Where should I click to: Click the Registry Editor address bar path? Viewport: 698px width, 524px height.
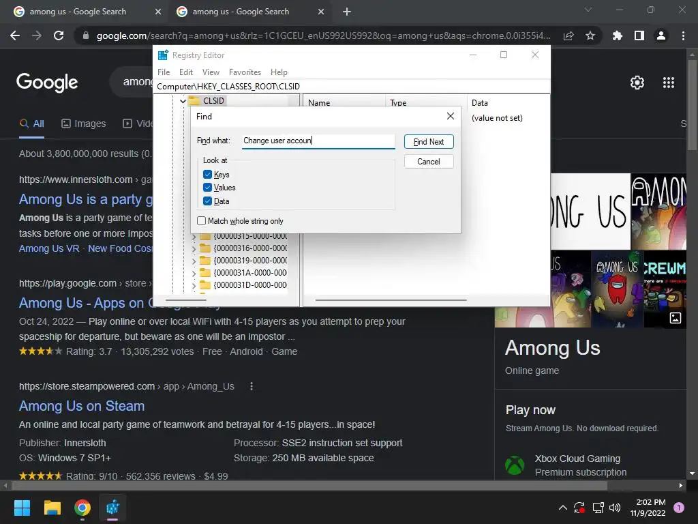point(352,87)
